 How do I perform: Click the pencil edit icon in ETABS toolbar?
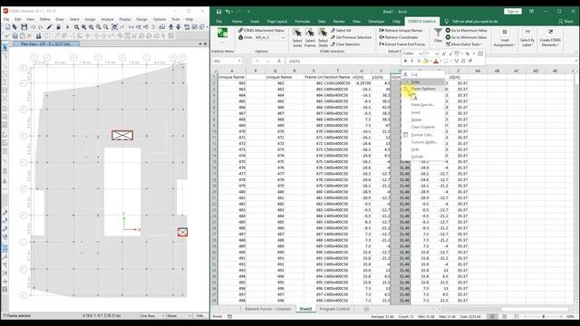(49, 27)
